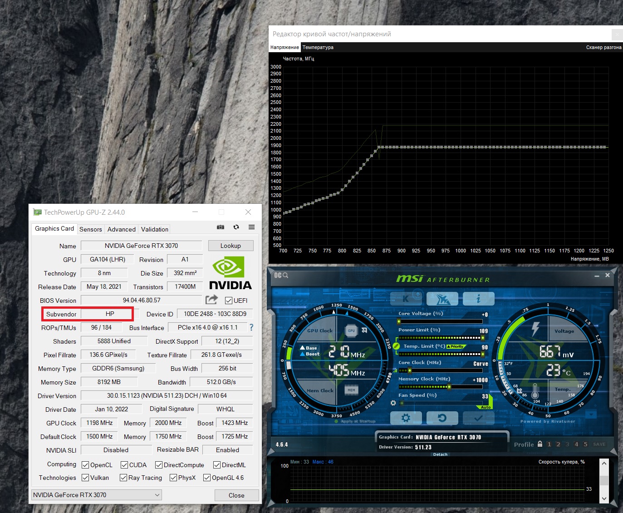Click the Afterburner jet fighter logo button
The width and height of the screenshot is (623, 513).
click(x=442, y=298)
